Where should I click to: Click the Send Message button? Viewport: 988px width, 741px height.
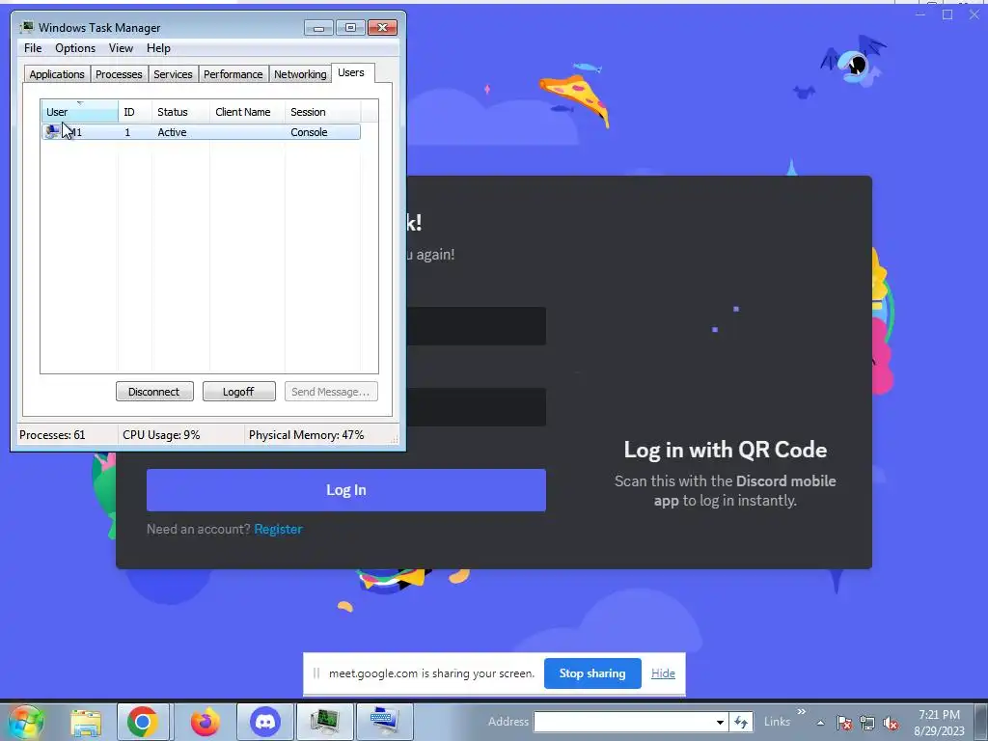(331, 392)
